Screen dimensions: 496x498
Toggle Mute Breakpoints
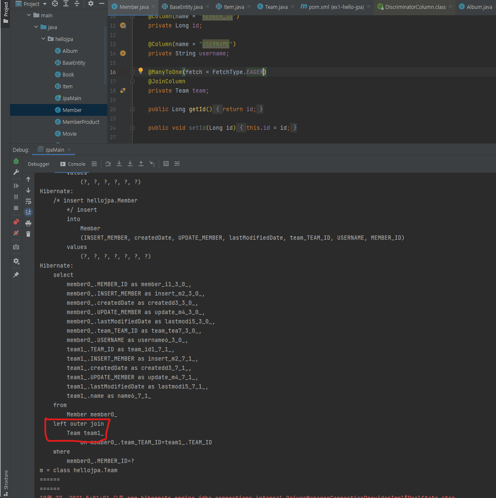coord(16,233)
